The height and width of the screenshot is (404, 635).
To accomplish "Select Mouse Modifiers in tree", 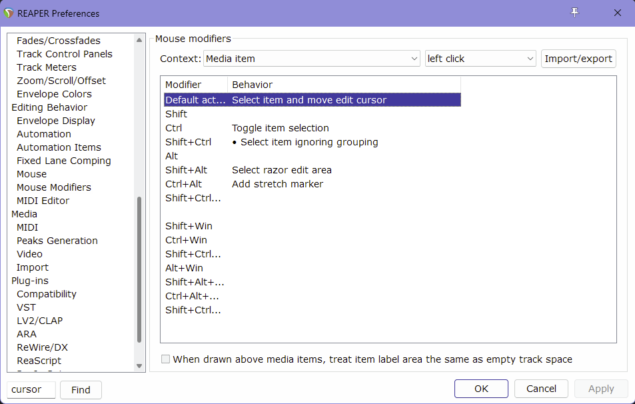I will [54, 187].
